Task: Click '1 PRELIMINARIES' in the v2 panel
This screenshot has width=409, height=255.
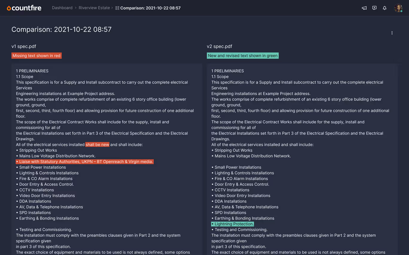Action: click(x=228, y=71)
